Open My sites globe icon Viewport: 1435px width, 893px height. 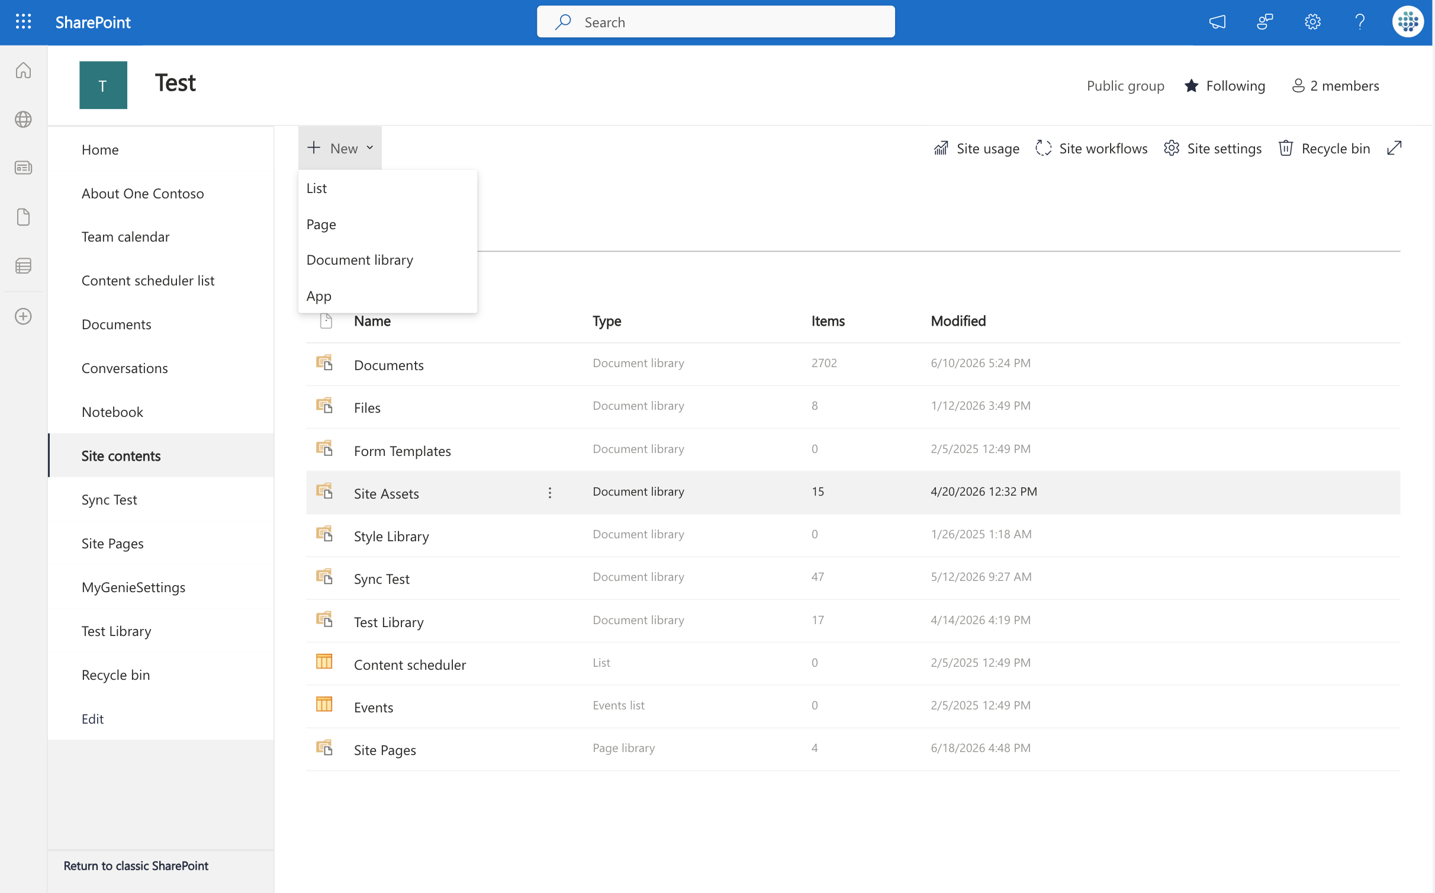tap(23, 119)
